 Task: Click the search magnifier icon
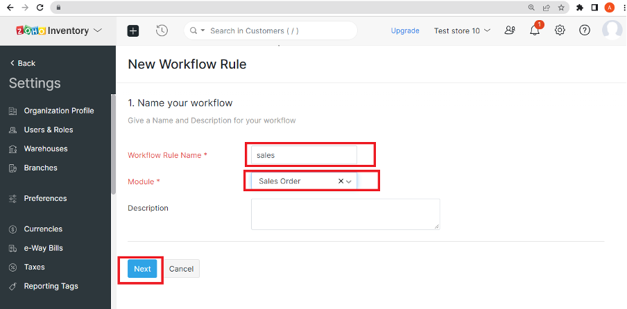(x=194, y=30)
